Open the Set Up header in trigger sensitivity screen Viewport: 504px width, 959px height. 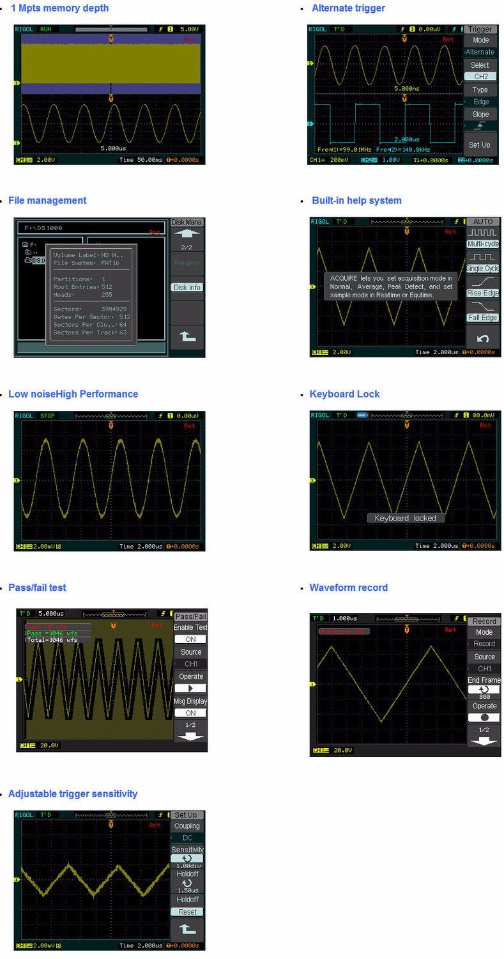click(187, 815)
